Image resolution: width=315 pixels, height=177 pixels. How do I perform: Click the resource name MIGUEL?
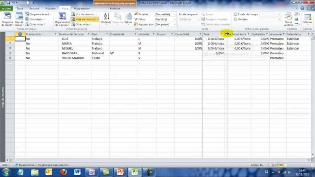point(67,48)
